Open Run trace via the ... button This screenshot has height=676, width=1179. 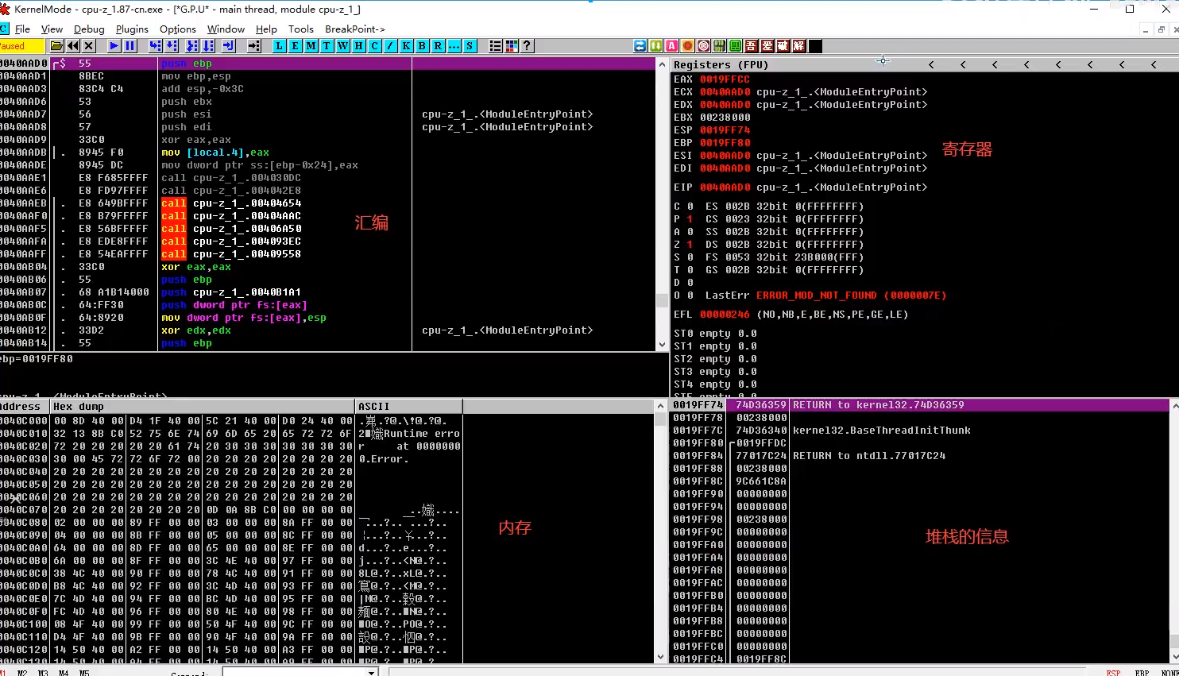454,46
